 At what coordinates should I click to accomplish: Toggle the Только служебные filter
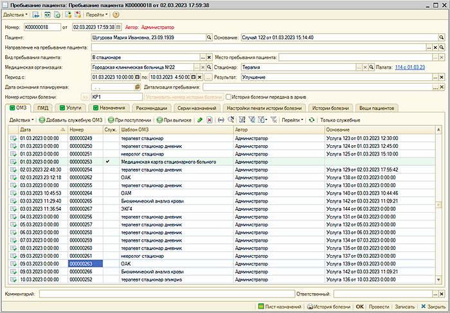[x=339, y=120]
